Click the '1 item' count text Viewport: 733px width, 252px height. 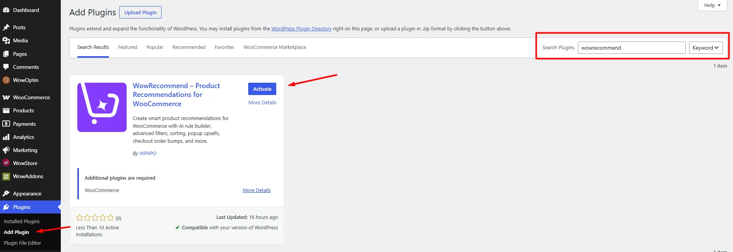720,66
